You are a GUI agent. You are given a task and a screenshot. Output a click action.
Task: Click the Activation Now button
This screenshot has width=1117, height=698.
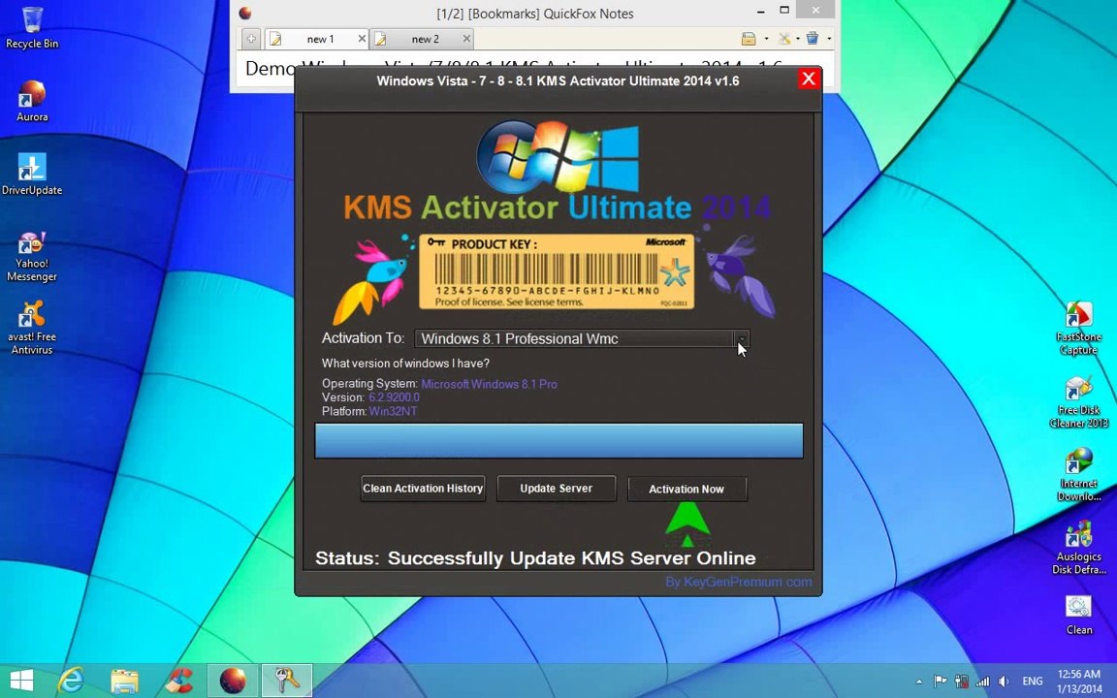(686, 490)
